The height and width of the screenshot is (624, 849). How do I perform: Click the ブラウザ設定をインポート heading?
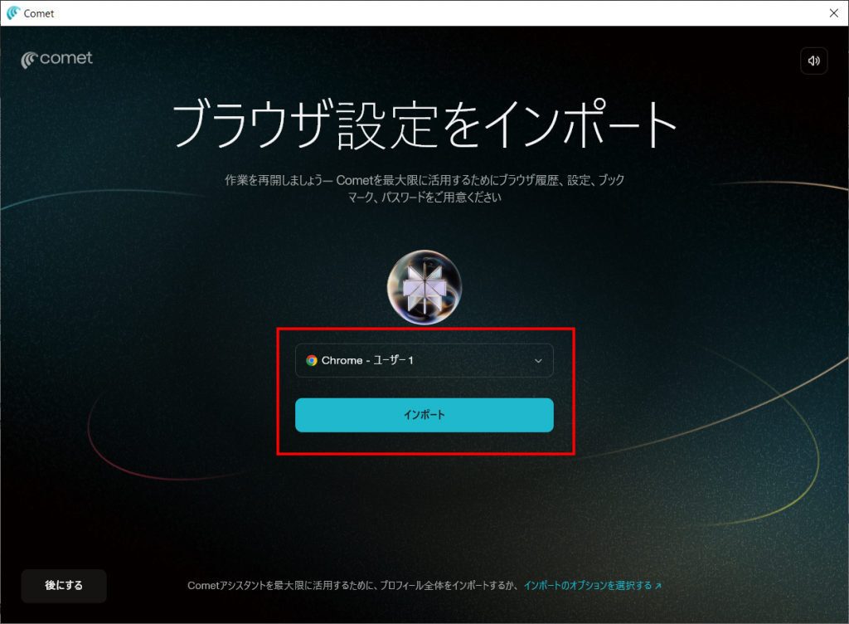pos(424,127)
